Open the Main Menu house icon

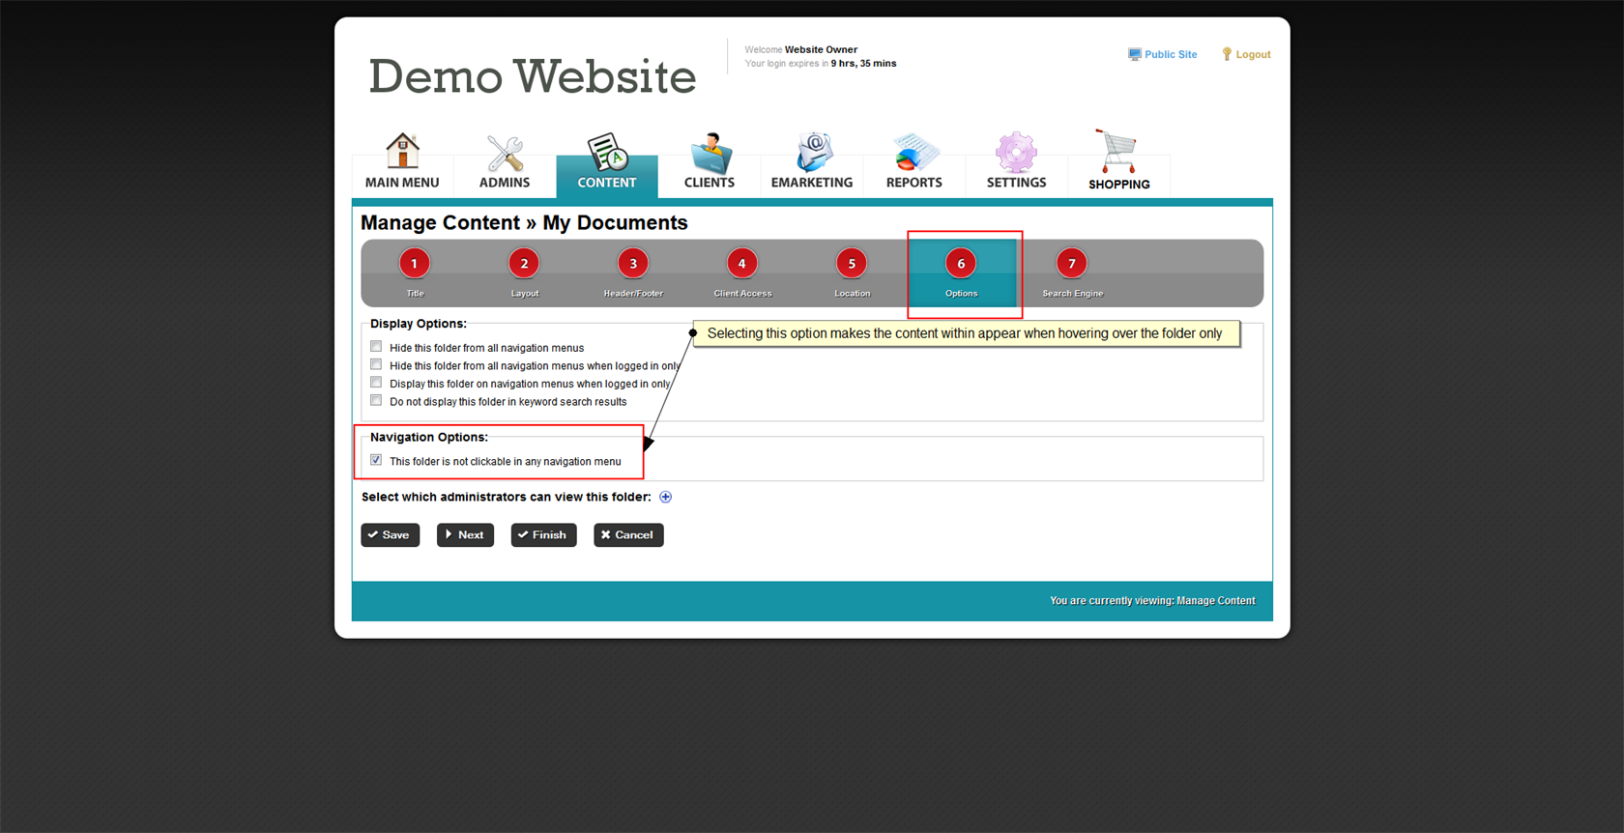(402, 153)
